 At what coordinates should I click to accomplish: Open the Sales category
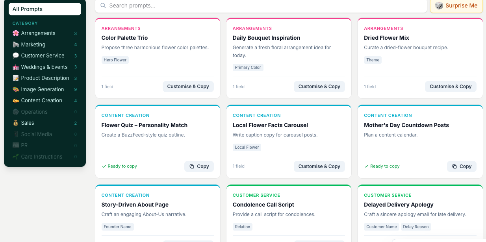pos(45,123)
